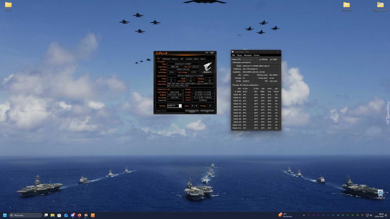This screenshot has width=390, height=219.
Task: Click the Threads value 20 in CPU-Z
Action: (x=210, y=106)
